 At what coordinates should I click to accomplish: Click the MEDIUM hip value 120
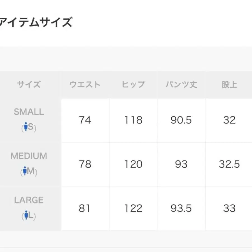coord(133,164)
